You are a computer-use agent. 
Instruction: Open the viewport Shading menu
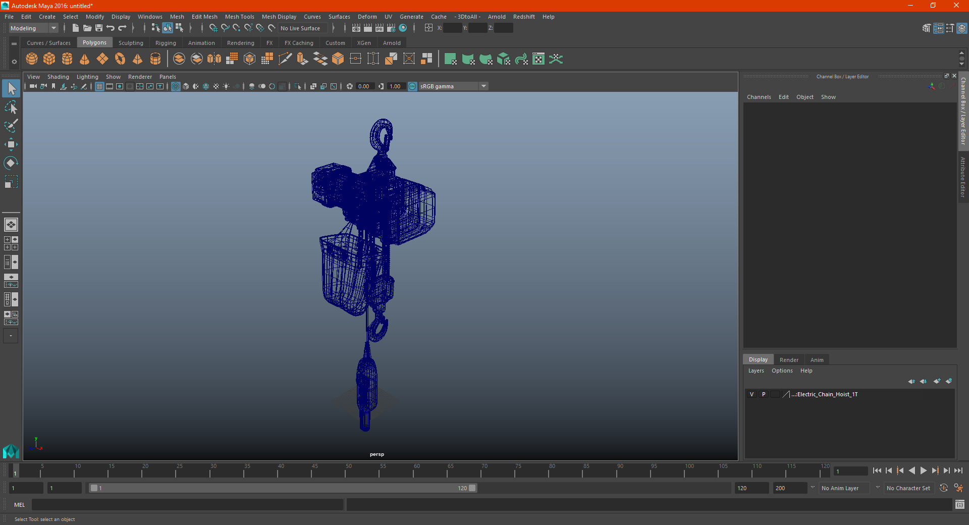tap(58, 77)
